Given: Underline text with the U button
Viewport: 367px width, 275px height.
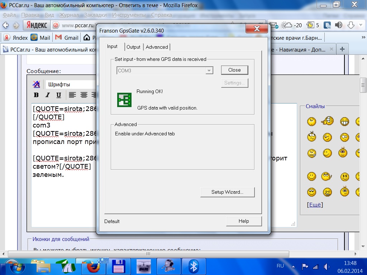Looking at the screenshot, I should point(59,95).
